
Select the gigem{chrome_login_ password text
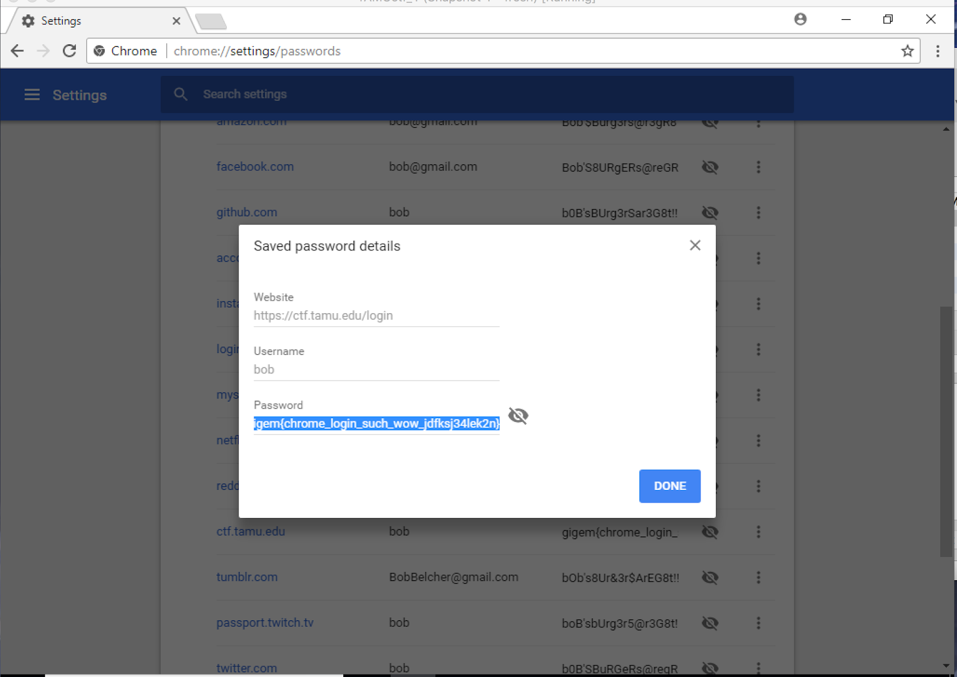coord(620,532)
